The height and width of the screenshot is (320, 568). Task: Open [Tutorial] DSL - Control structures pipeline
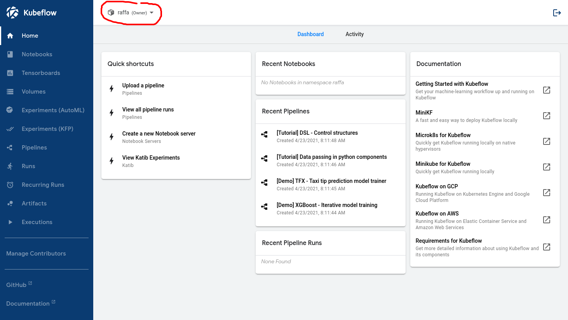331,136
